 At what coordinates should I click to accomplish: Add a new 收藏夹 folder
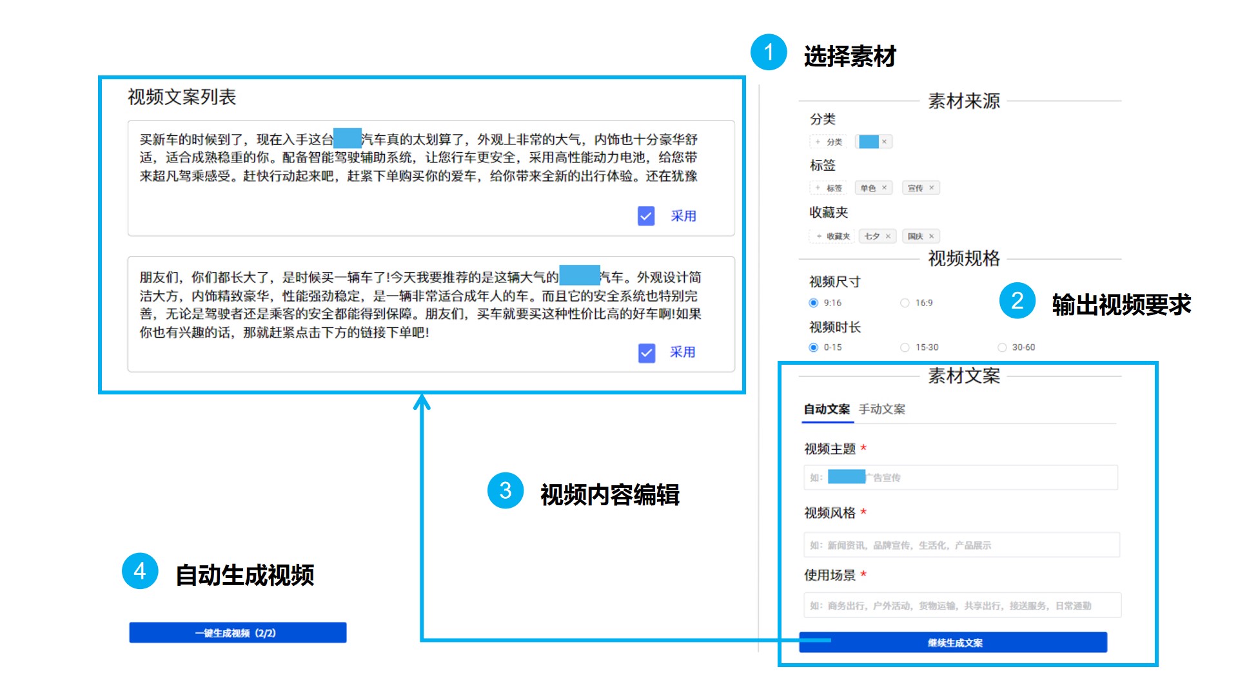tap(832, 236)
